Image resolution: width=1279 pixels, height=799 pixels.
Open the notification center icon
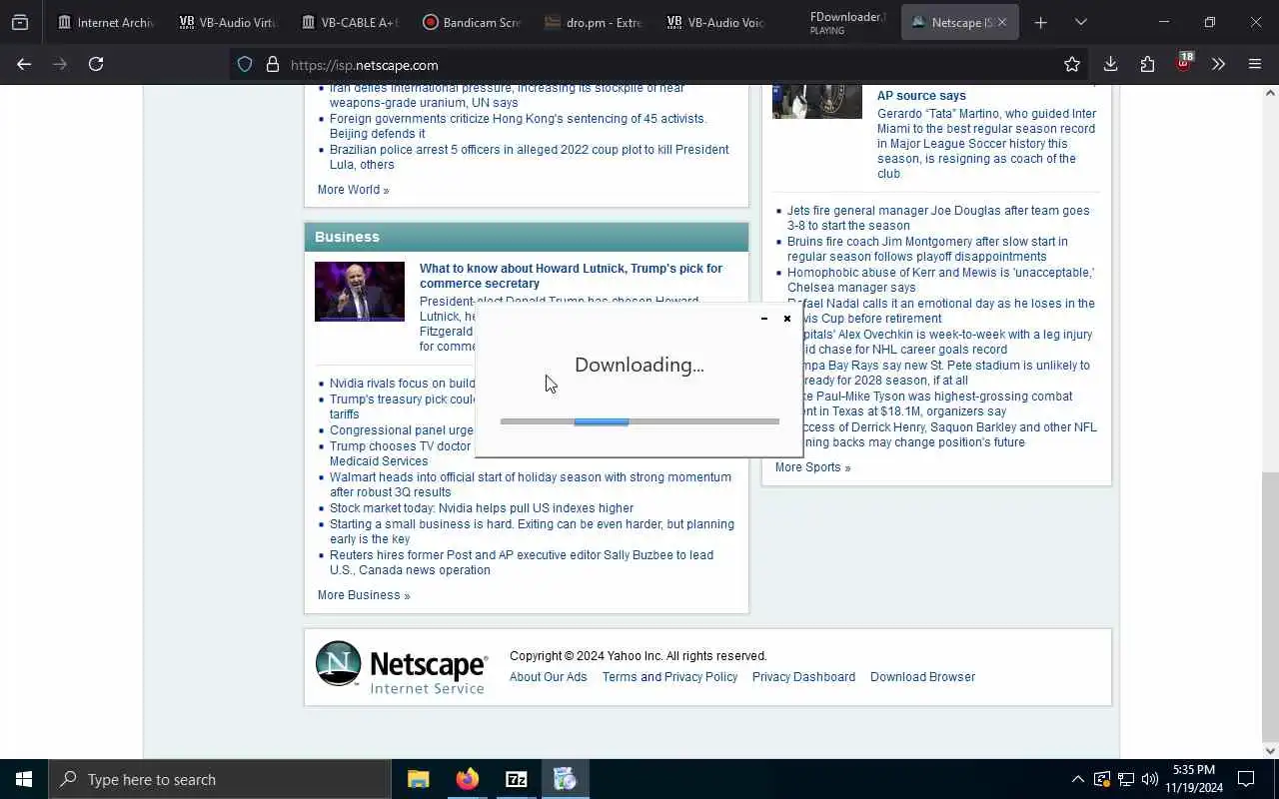(x=1246, y=779)
